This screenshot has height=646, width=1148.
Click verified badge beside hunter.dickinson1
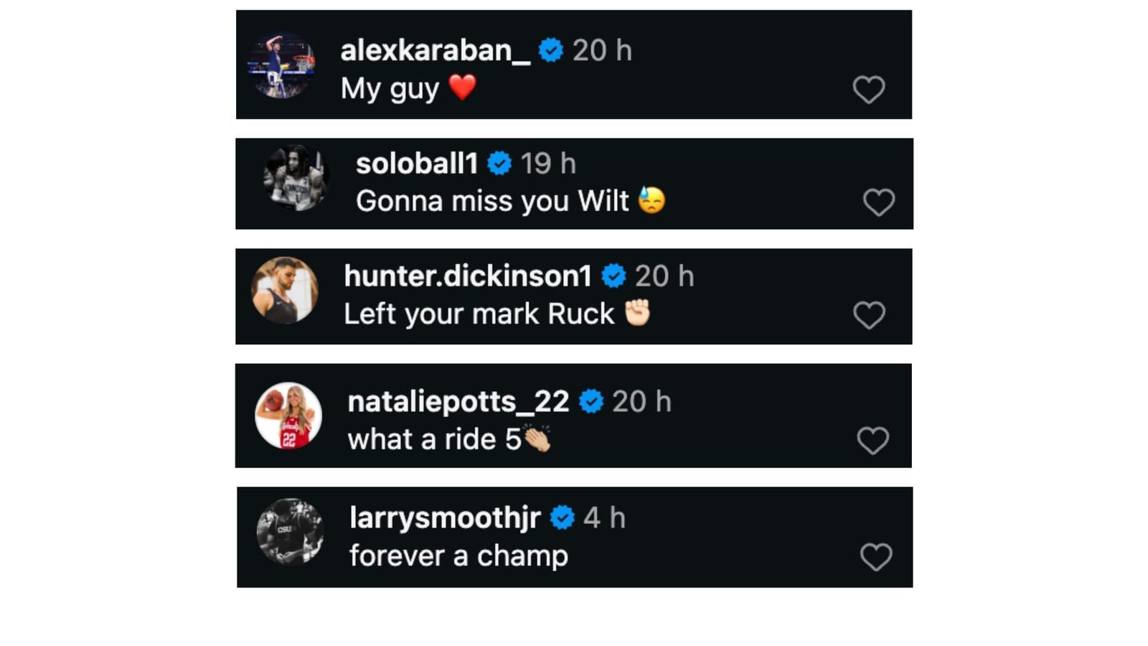point(613,276)
